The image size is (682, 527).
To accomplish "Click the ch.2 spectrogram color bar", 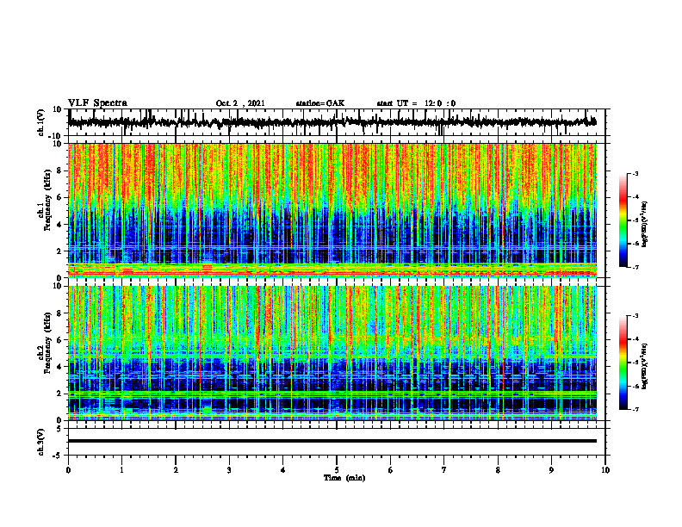I will tap(623, 363).
